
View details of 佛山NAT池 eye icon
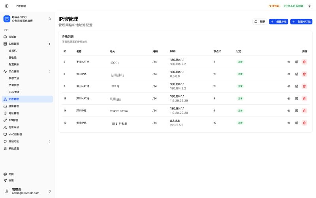pos(289,86)
